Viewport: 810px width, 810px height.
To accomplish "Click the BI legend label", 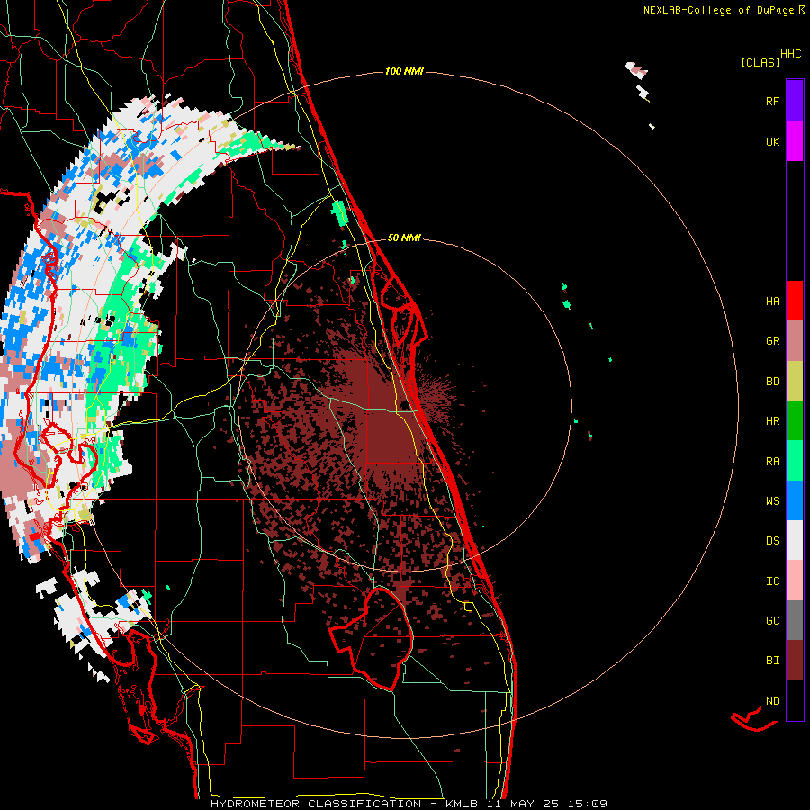I will click(x=772, y=661).
